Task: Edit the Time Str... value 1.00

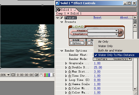Action: coord(97,76)
